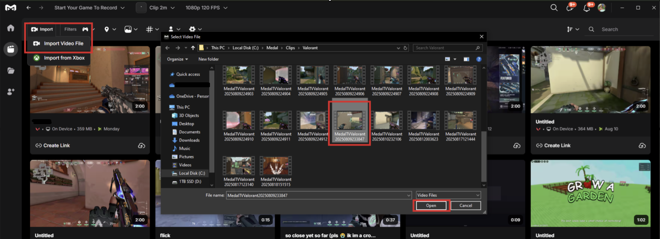660x239 pixels.
Task: Expand the Clip 2m length dropdown
Action: (x=162, y=7)
